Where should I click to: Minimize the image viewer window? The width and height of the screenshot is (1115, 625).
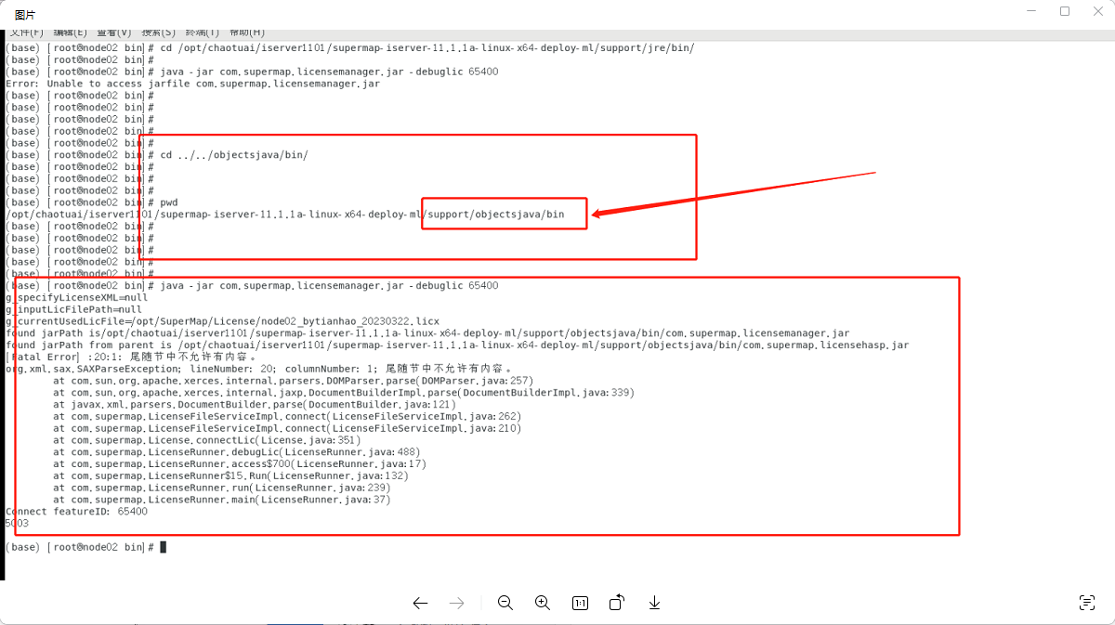coord(1030,11)
